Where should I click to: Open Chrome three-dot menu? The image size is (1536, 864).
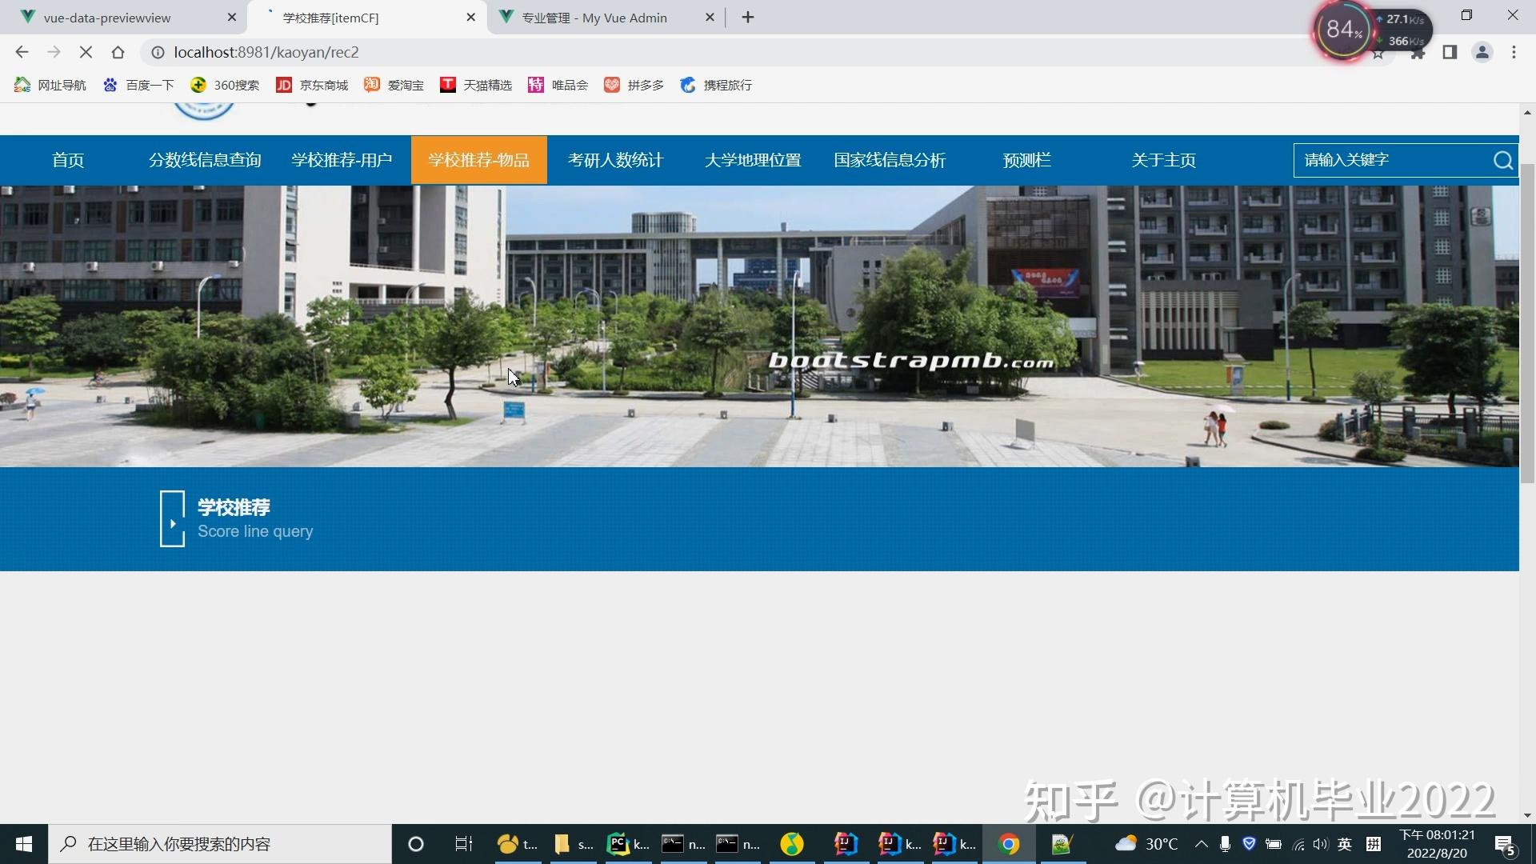tap(1513, 52)
